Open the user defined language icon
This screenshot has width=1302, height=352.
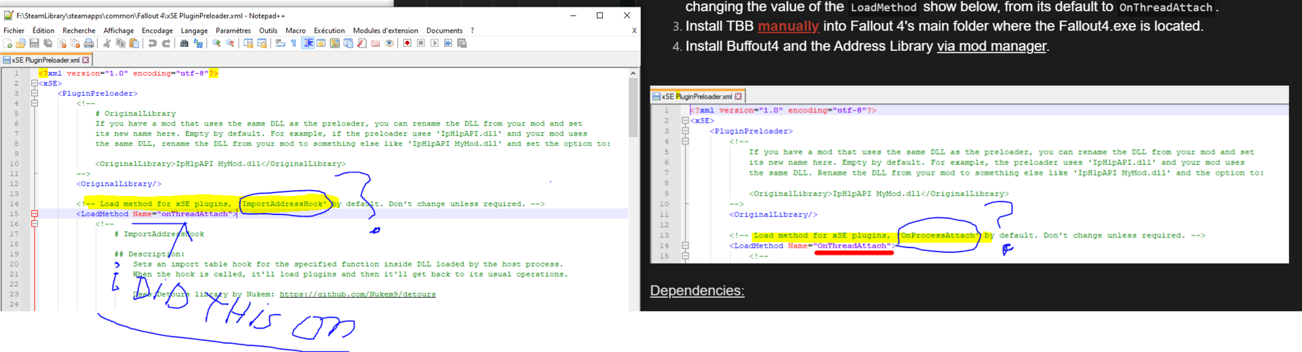point(321,43)
